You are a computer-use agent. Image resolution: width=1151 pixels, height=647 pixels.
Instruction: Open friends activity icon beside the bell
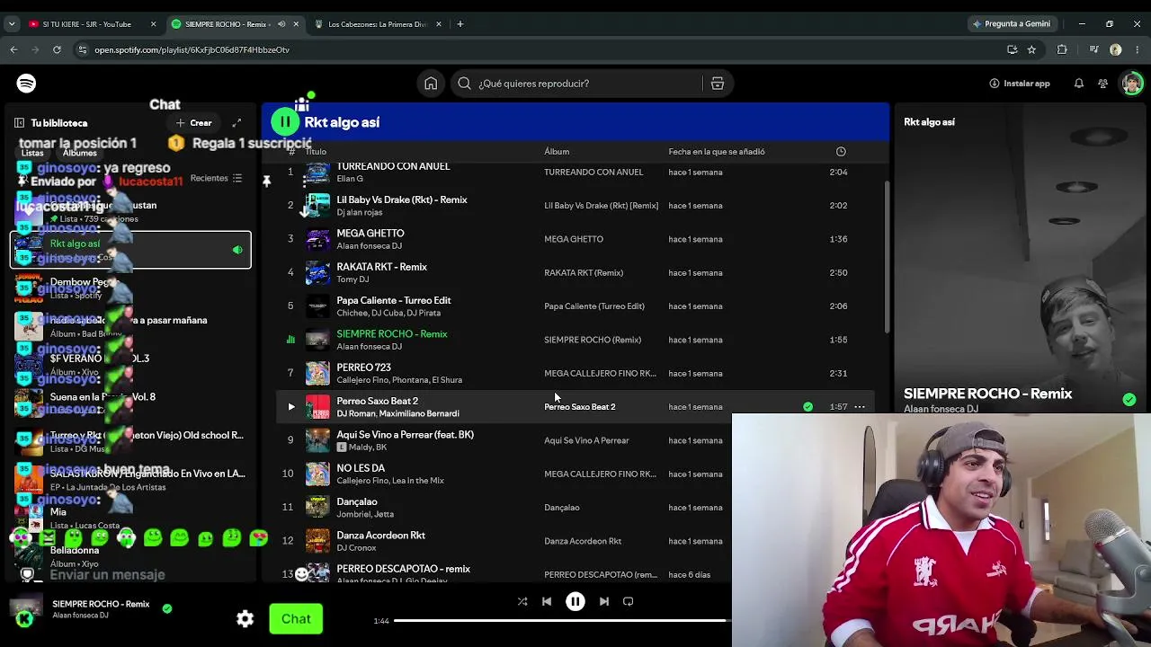[x=1103, y=84]
